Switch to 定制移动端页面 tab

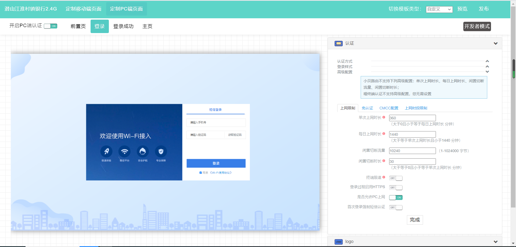tap(84, 9)
